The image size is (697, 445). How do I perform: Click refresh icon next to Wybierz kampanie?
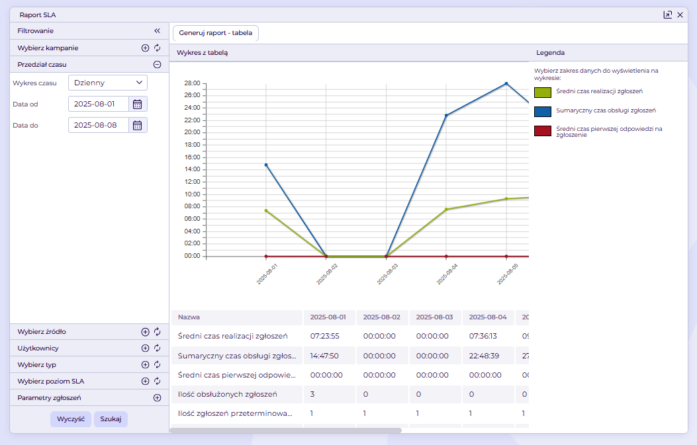(x=158, y=48)
